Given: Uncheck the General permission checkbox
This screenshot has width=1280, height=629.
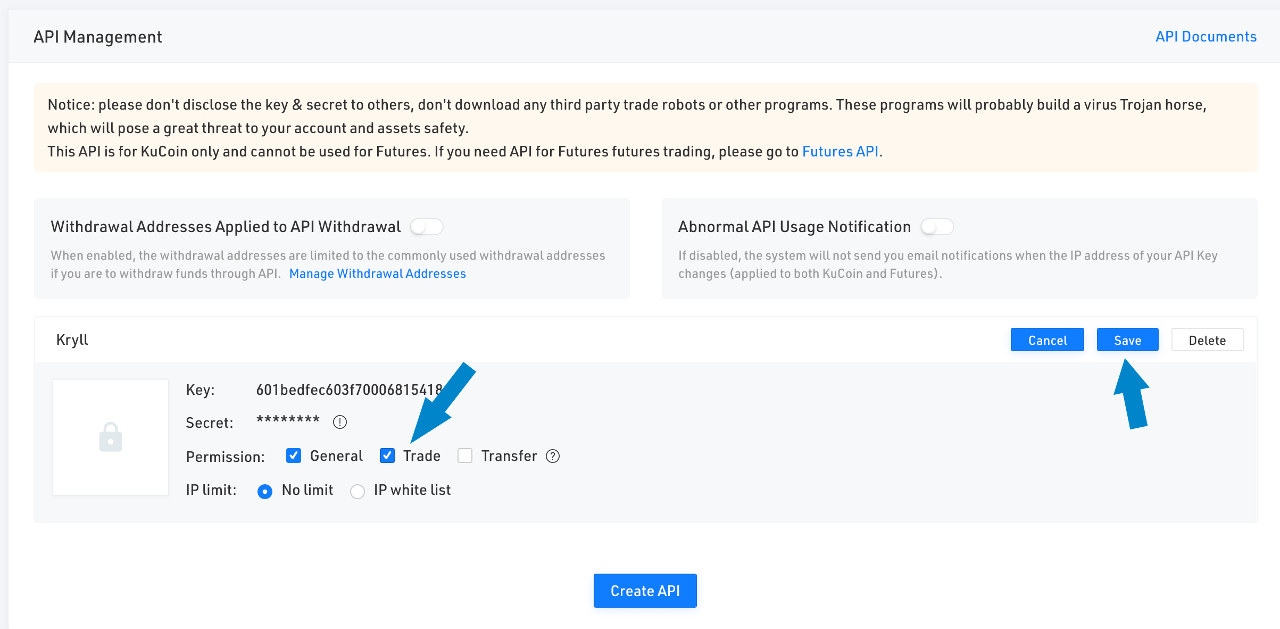Looking at the screenshot, I should (x=294, y=456).
